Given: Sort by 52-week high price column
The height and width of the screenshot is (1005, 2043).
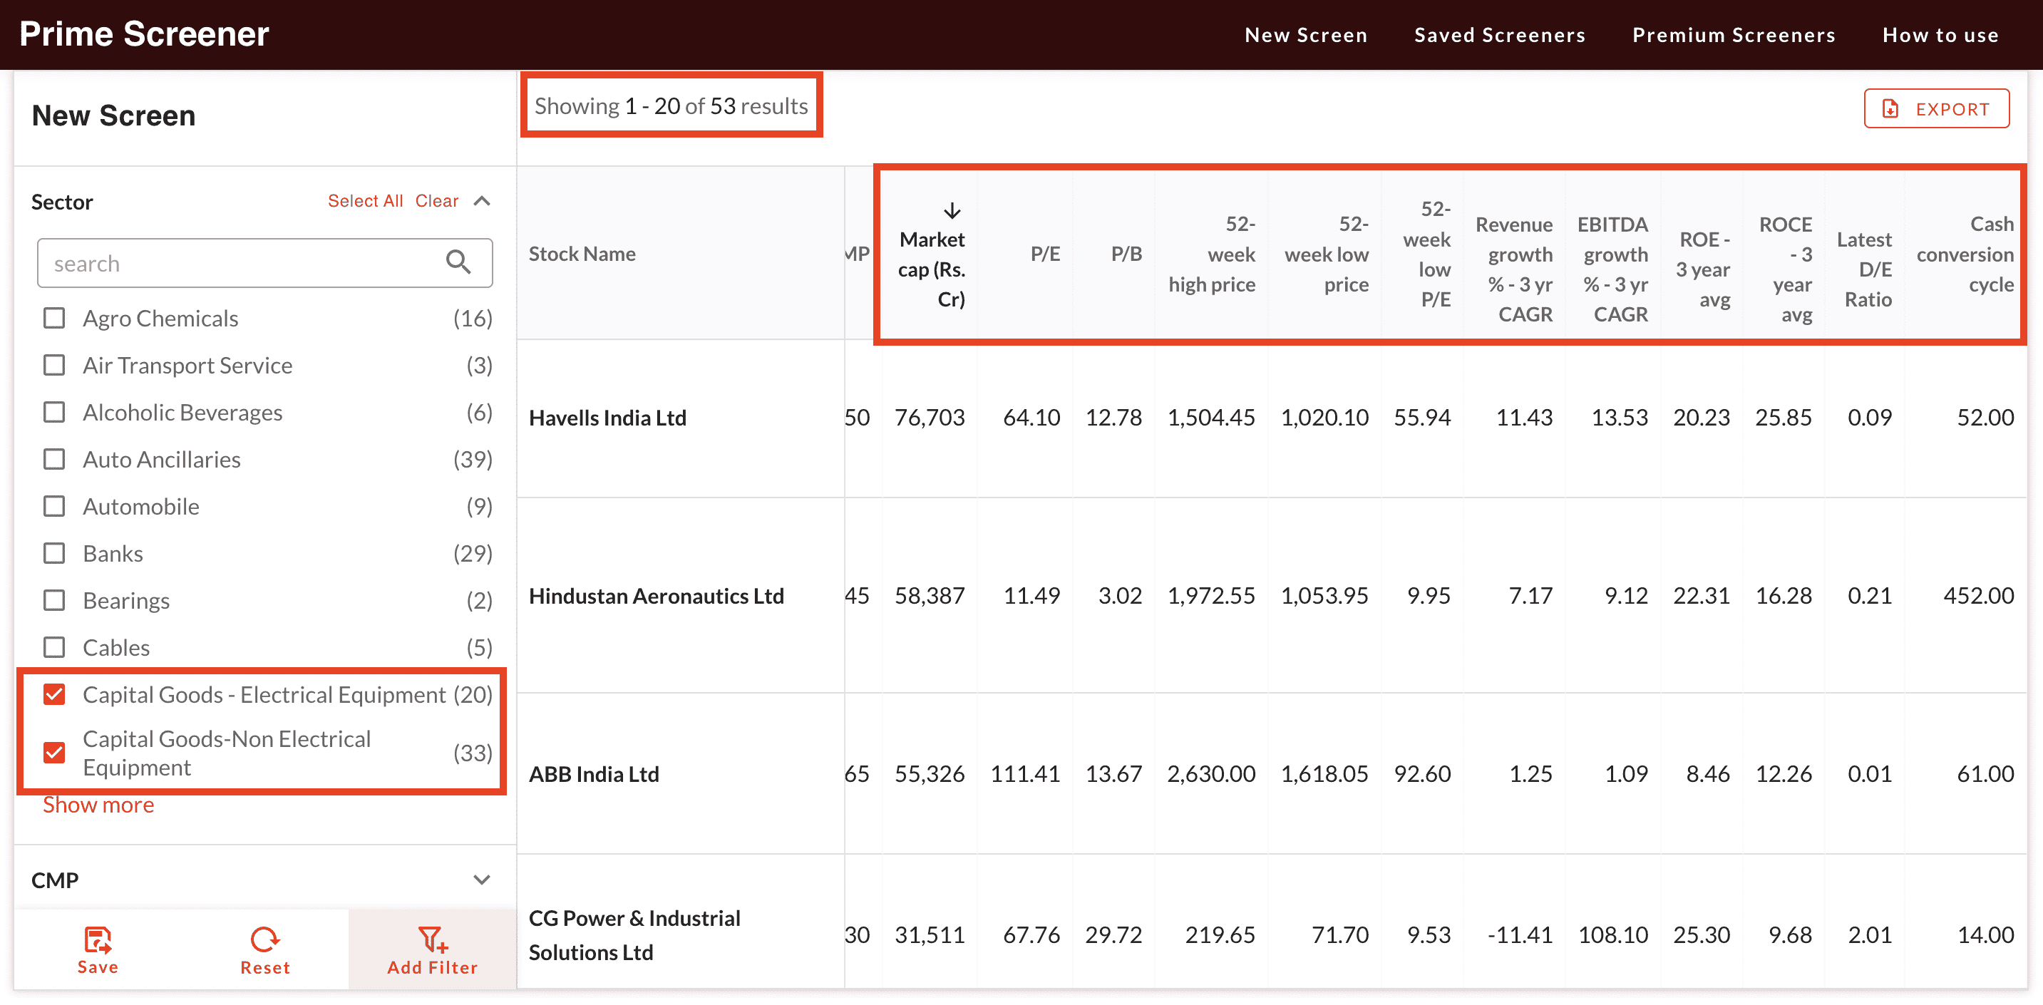Looking at the screenshot, I should (1212, 254).
